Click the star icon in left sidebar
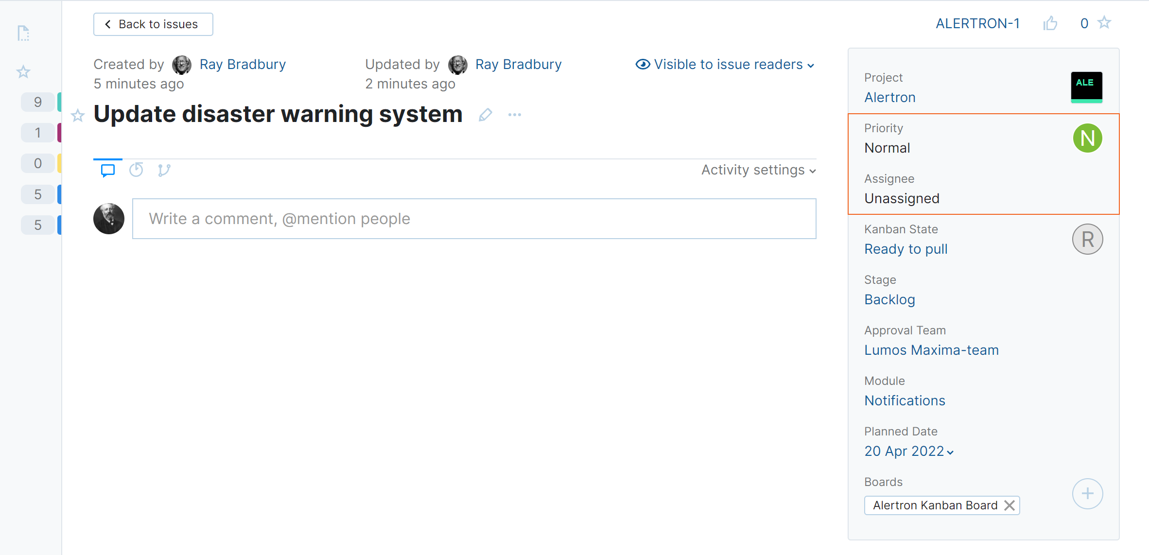Screen dimensions: 1149x555 [x=23, y=72]
